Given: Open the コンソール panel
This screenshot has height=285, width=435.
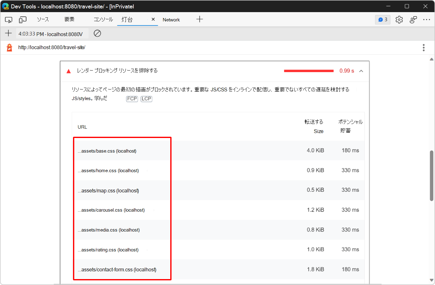Looking at the screenshot, I should tap(103, 19).
